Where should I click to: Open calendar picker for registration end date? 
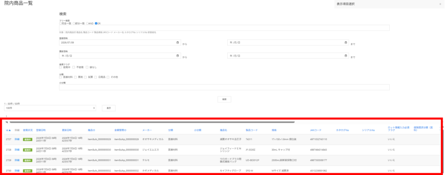(345, 43)
